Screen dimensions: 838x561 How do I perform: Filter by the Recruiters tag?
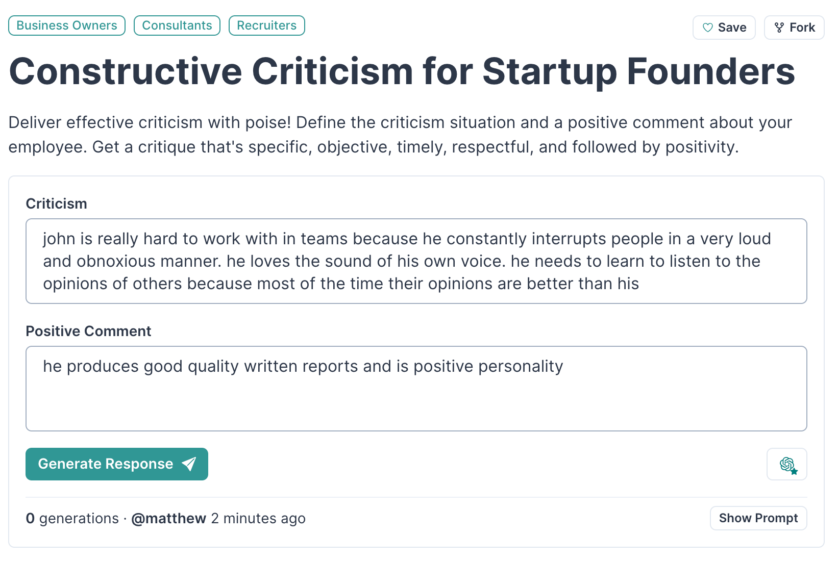pos(266,25)
